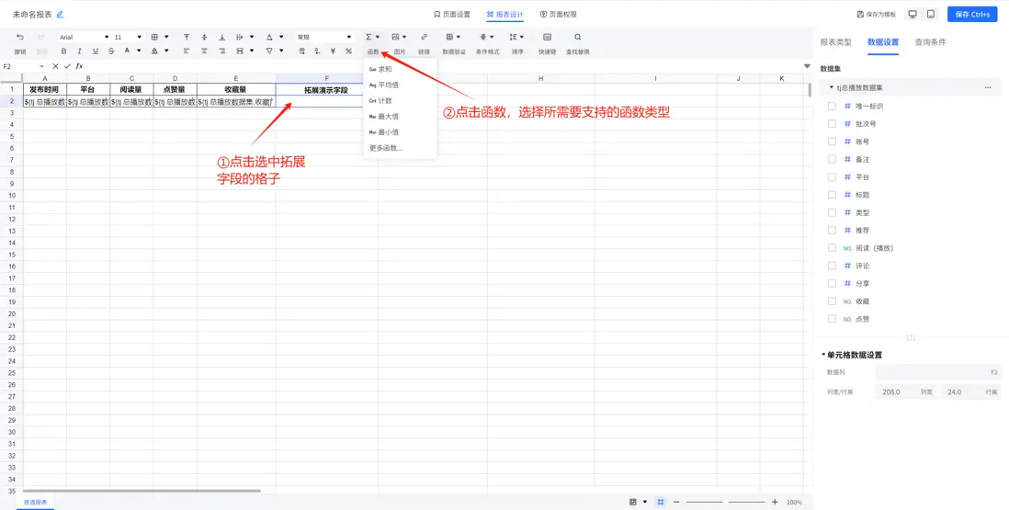Expand the formula bar with right arrow
1009x510 pixels.
point(807,66)
